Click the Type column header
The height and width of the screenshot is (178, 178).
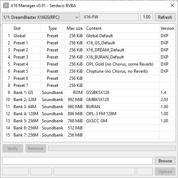click(x=52, y=28)
